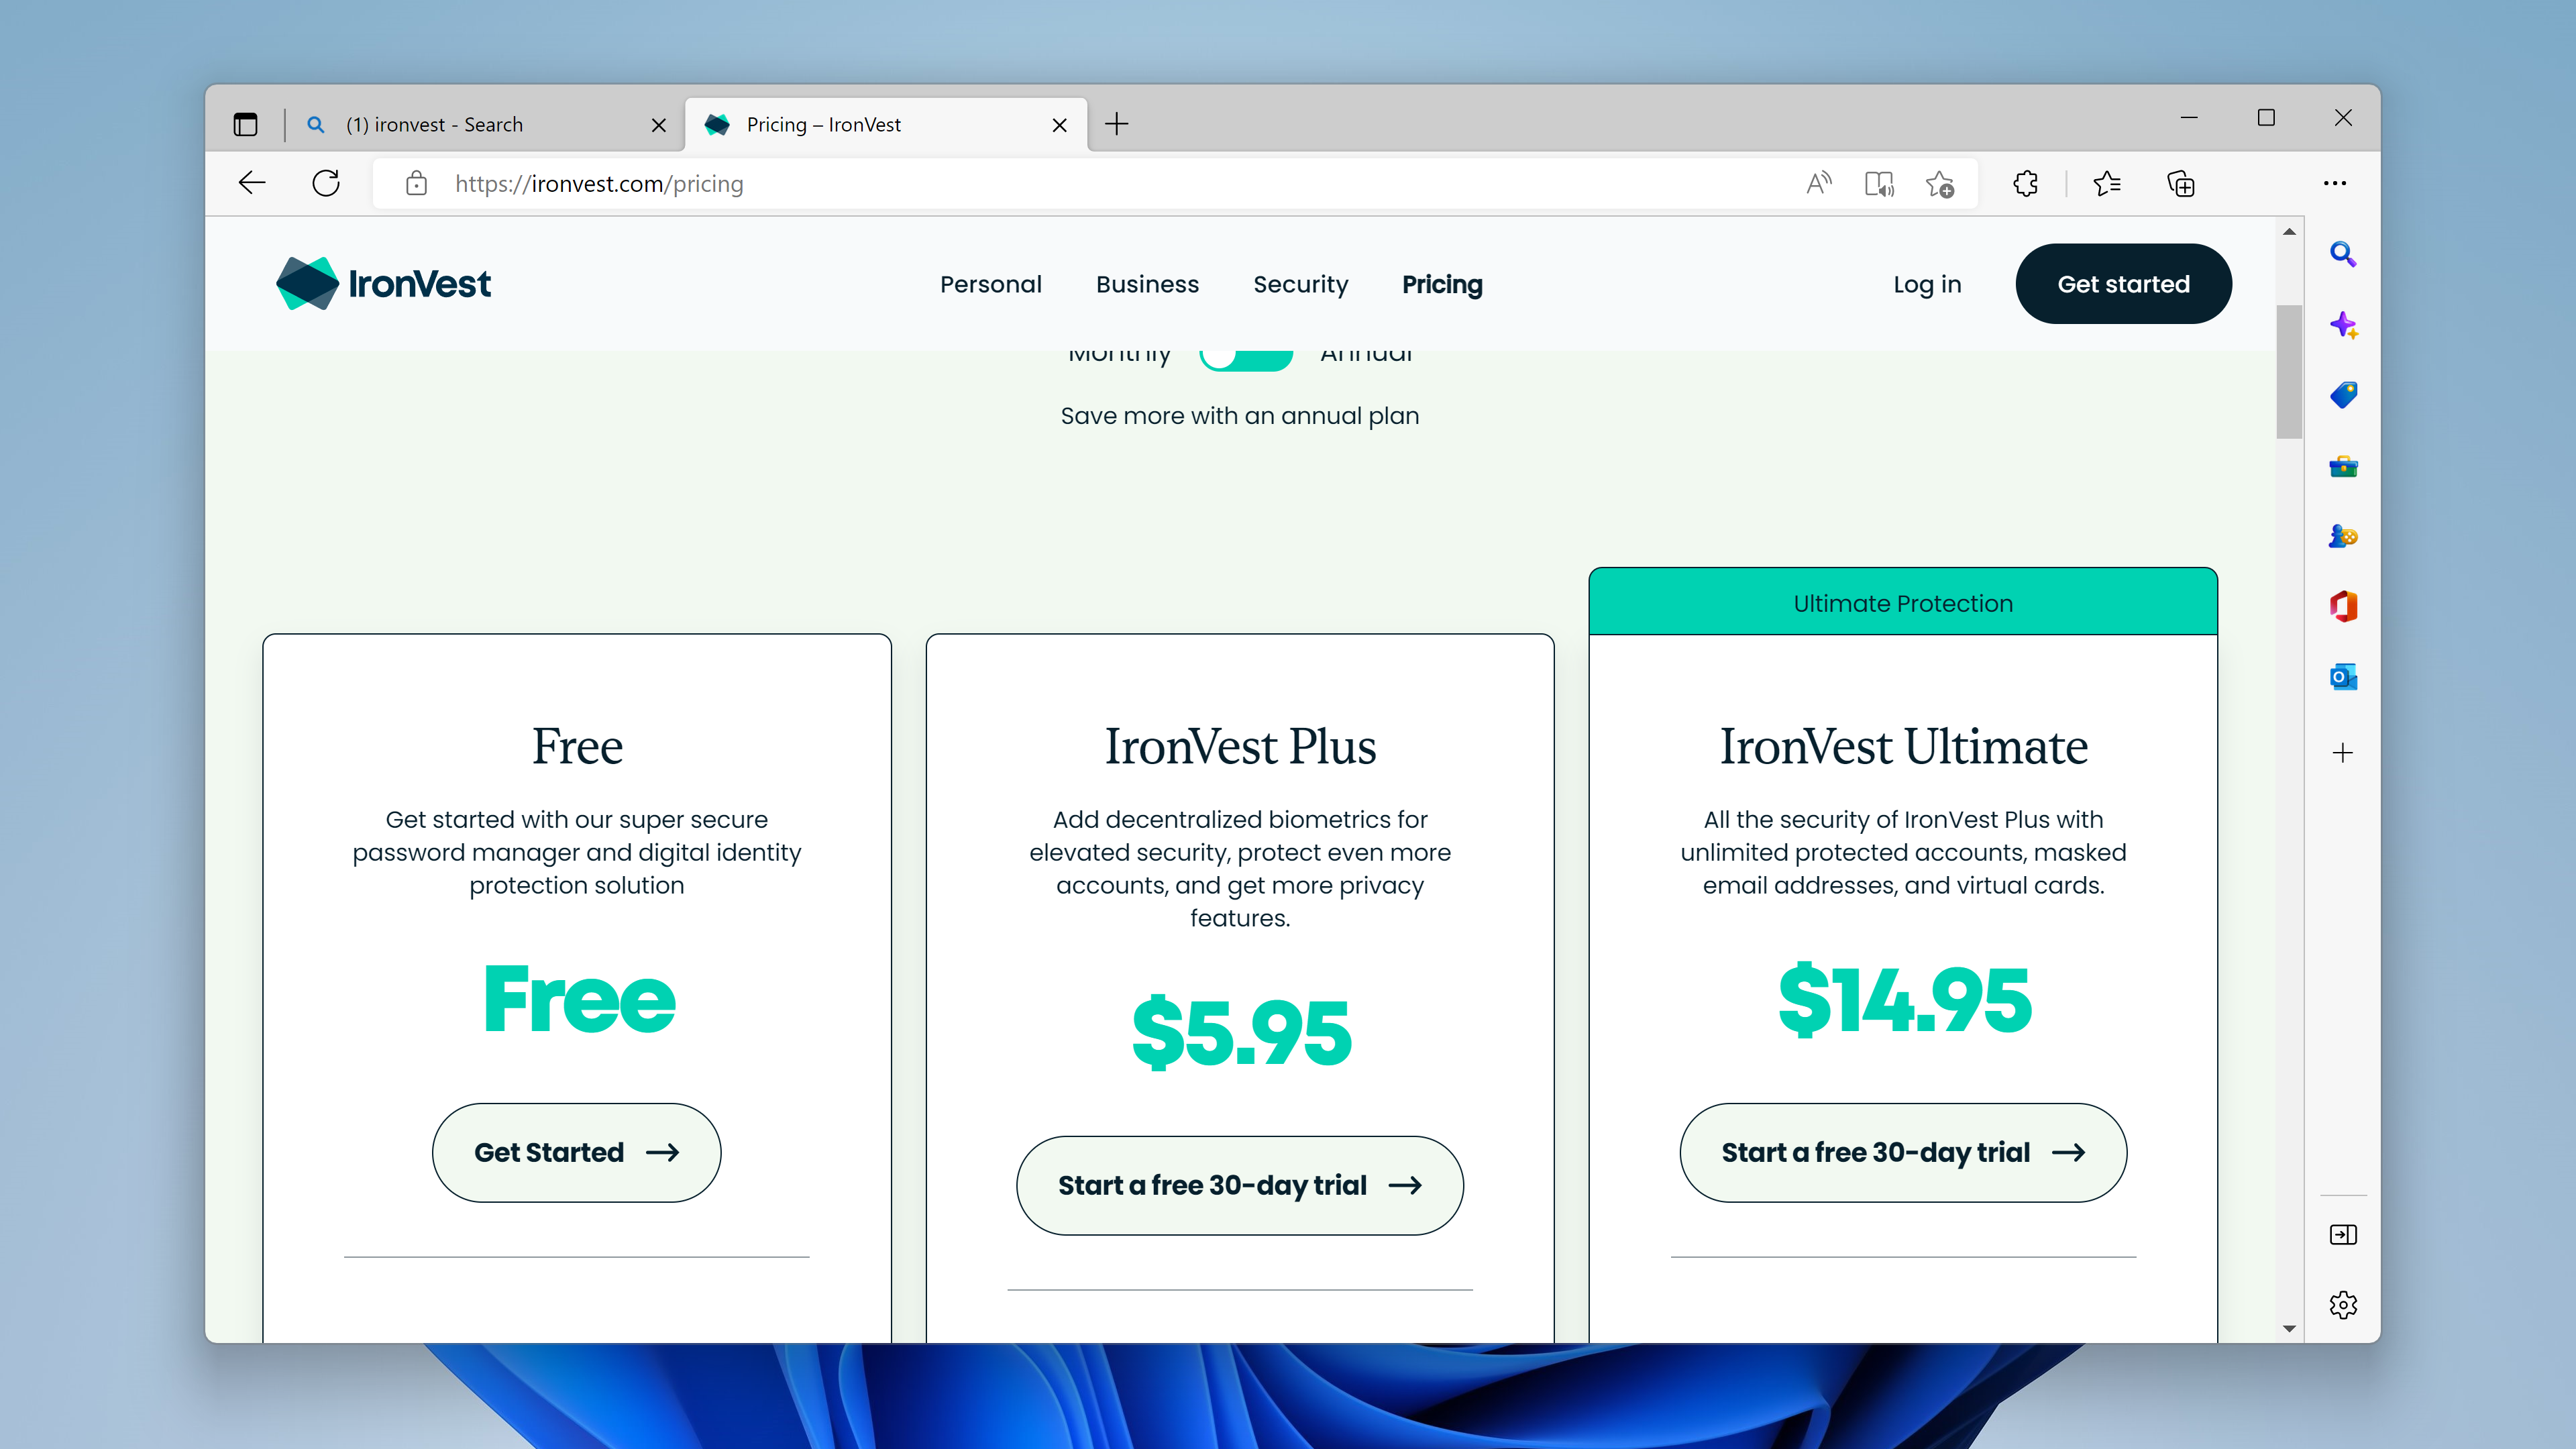Click the $5.95 price text

tap(1241, 1032)
